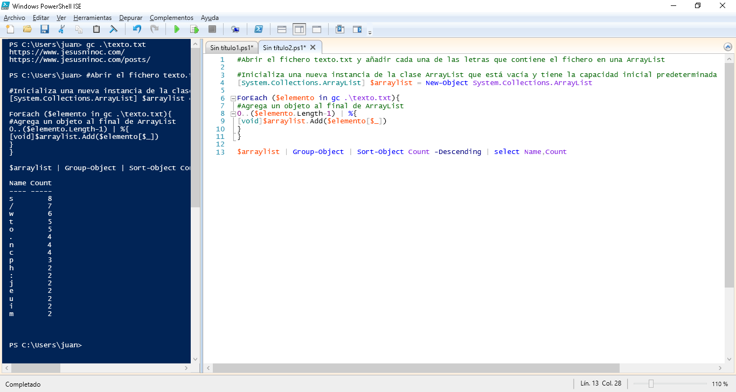Open the Ver menu
Image resolution: width=736 pixels, height=392 pixels.
pyautogui.click(x=61, y=18)
